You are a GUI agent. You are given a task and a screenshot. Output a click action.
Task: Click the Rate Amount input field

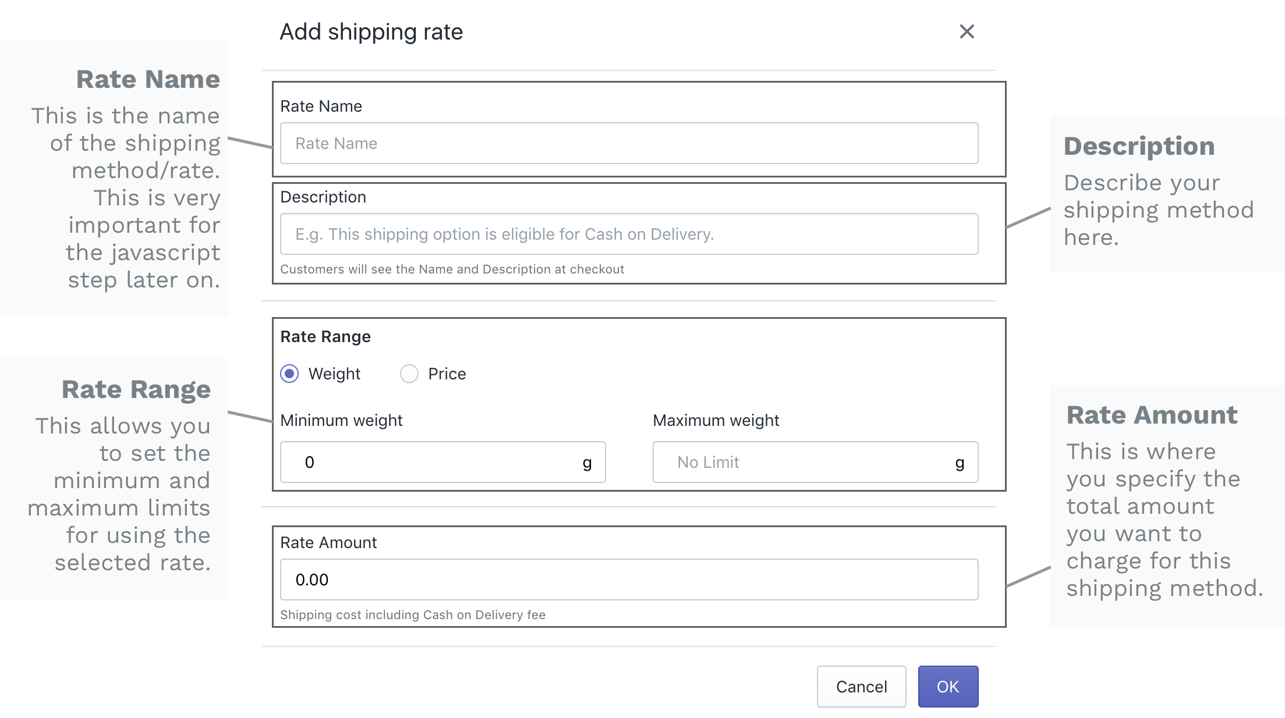629,580
